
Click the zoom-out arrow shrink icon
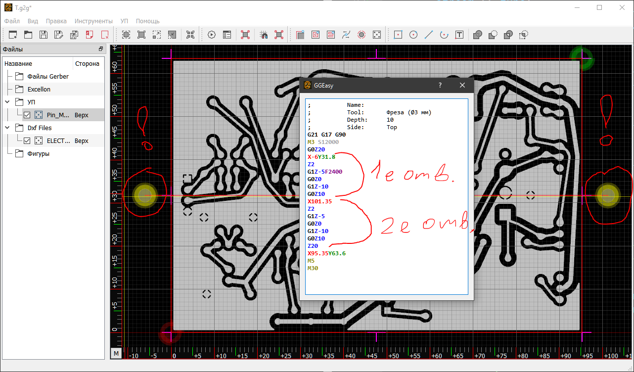(172, 35)
